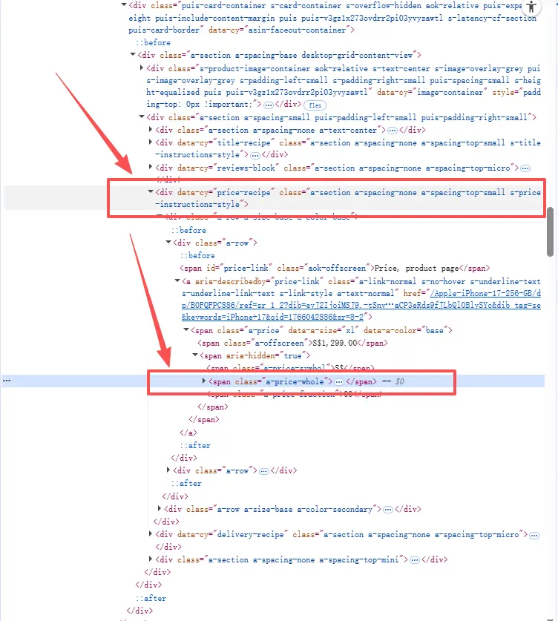Viewport: 558px width, 621px height.
Task: Click the '== $0' marker text
Action: click(393, 382)
